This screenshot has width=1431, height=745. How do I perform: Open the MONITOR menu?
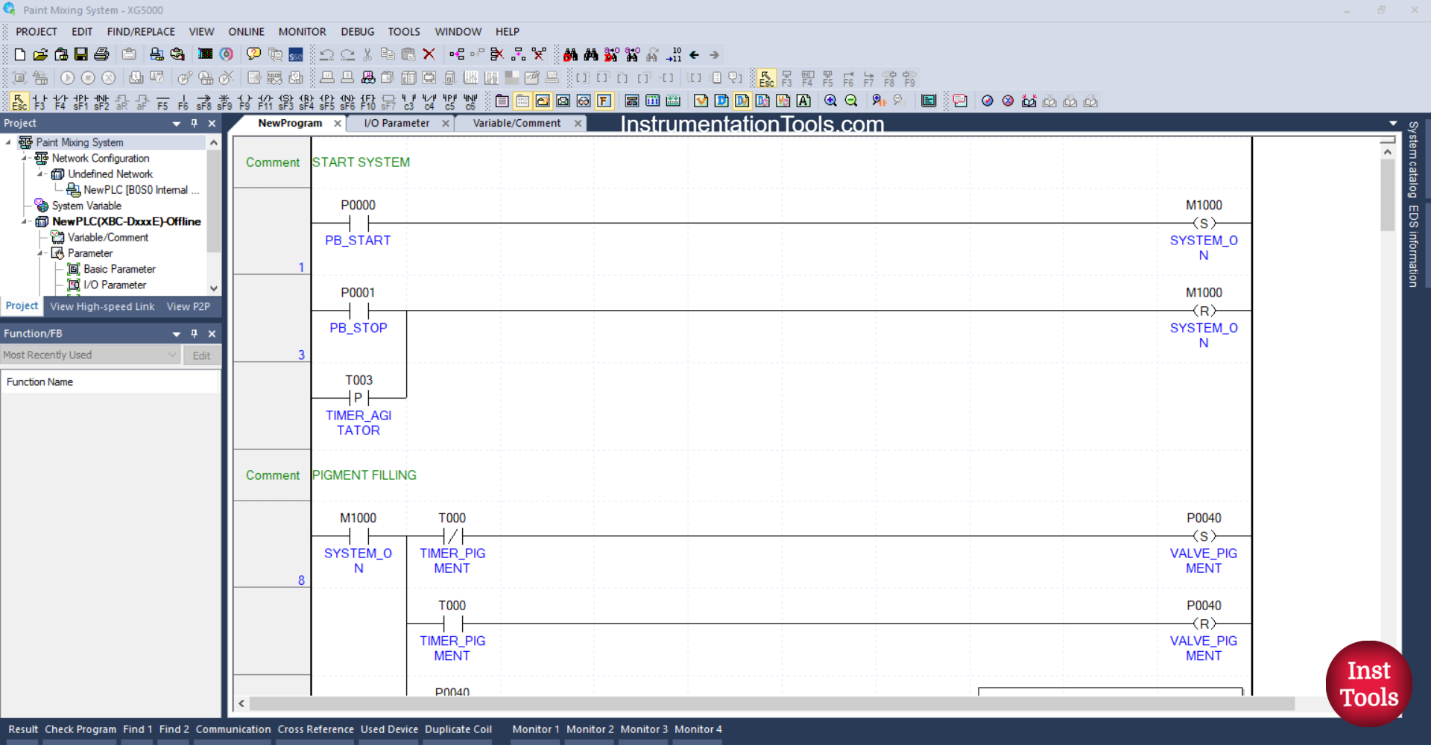pyautogui.click(x=302, y=31)
